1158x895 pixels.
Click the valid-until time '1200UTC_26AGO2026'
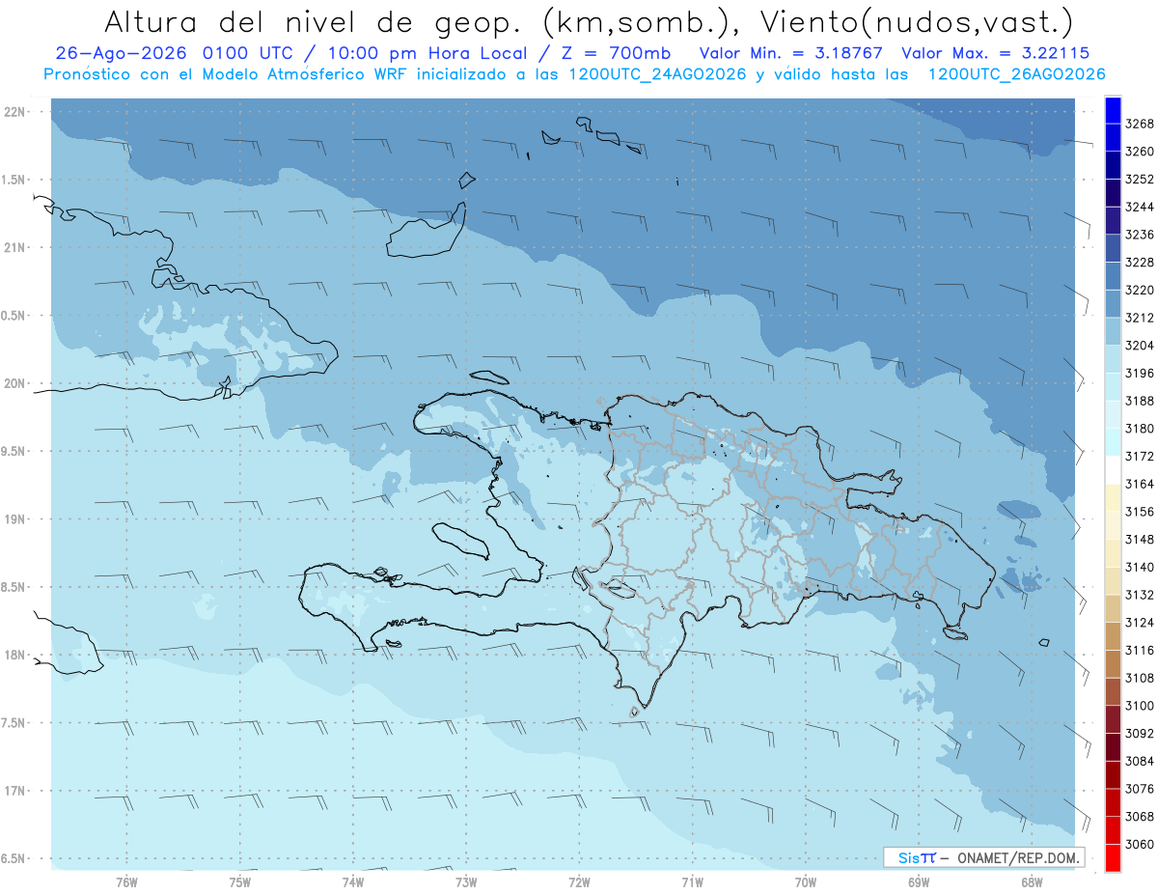coord(1016,74)
